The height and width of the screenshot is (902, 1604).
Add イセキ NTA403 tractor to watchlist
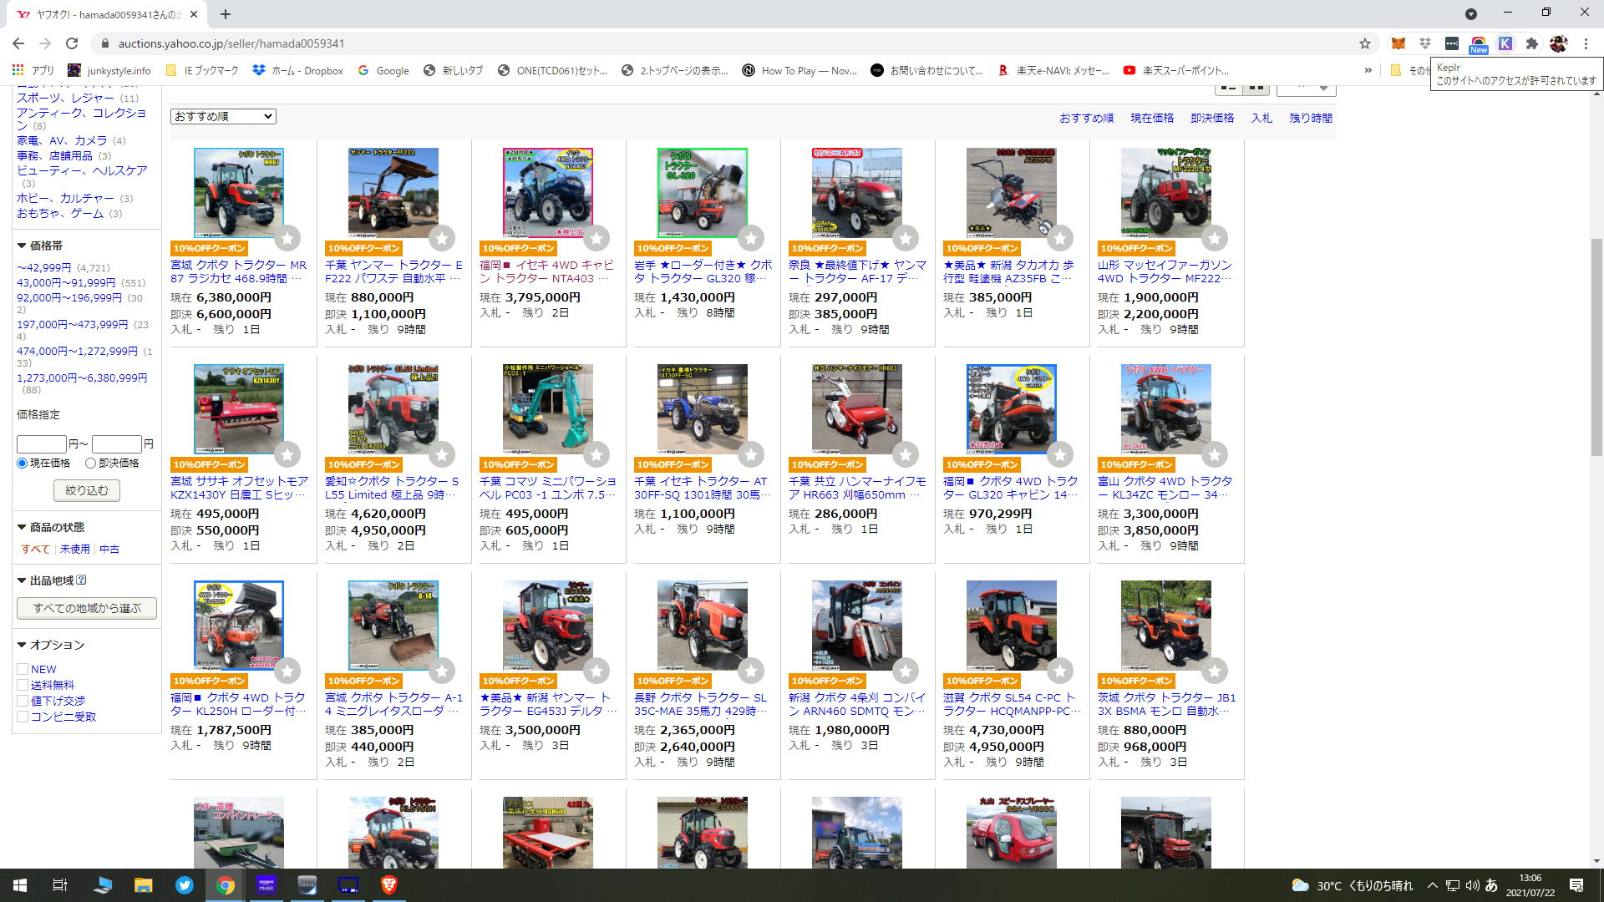pos(596,238)
